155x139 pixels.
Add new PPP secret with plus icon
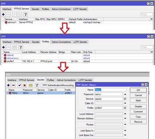8,85
